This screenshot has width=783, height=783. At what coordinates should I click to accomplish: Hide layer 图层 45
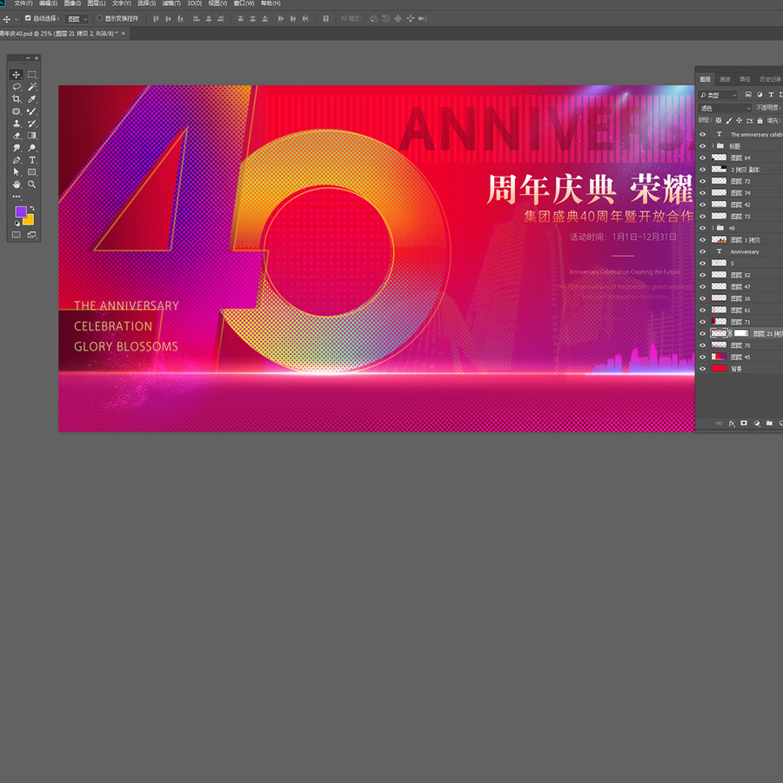703,357
